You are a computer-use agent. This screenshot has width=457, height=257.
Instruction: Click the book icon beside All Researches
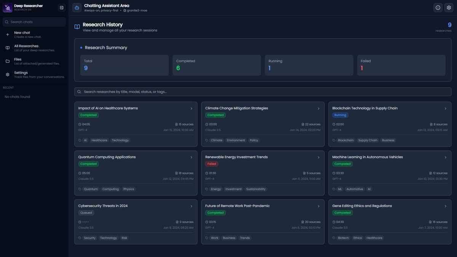(8, 48)
